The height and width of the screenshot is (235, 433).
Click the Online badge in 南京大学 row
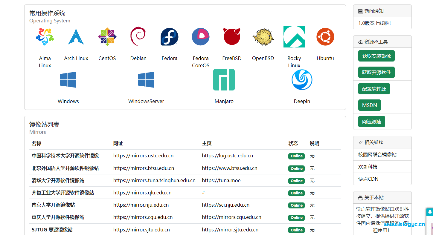pos(297,205)
